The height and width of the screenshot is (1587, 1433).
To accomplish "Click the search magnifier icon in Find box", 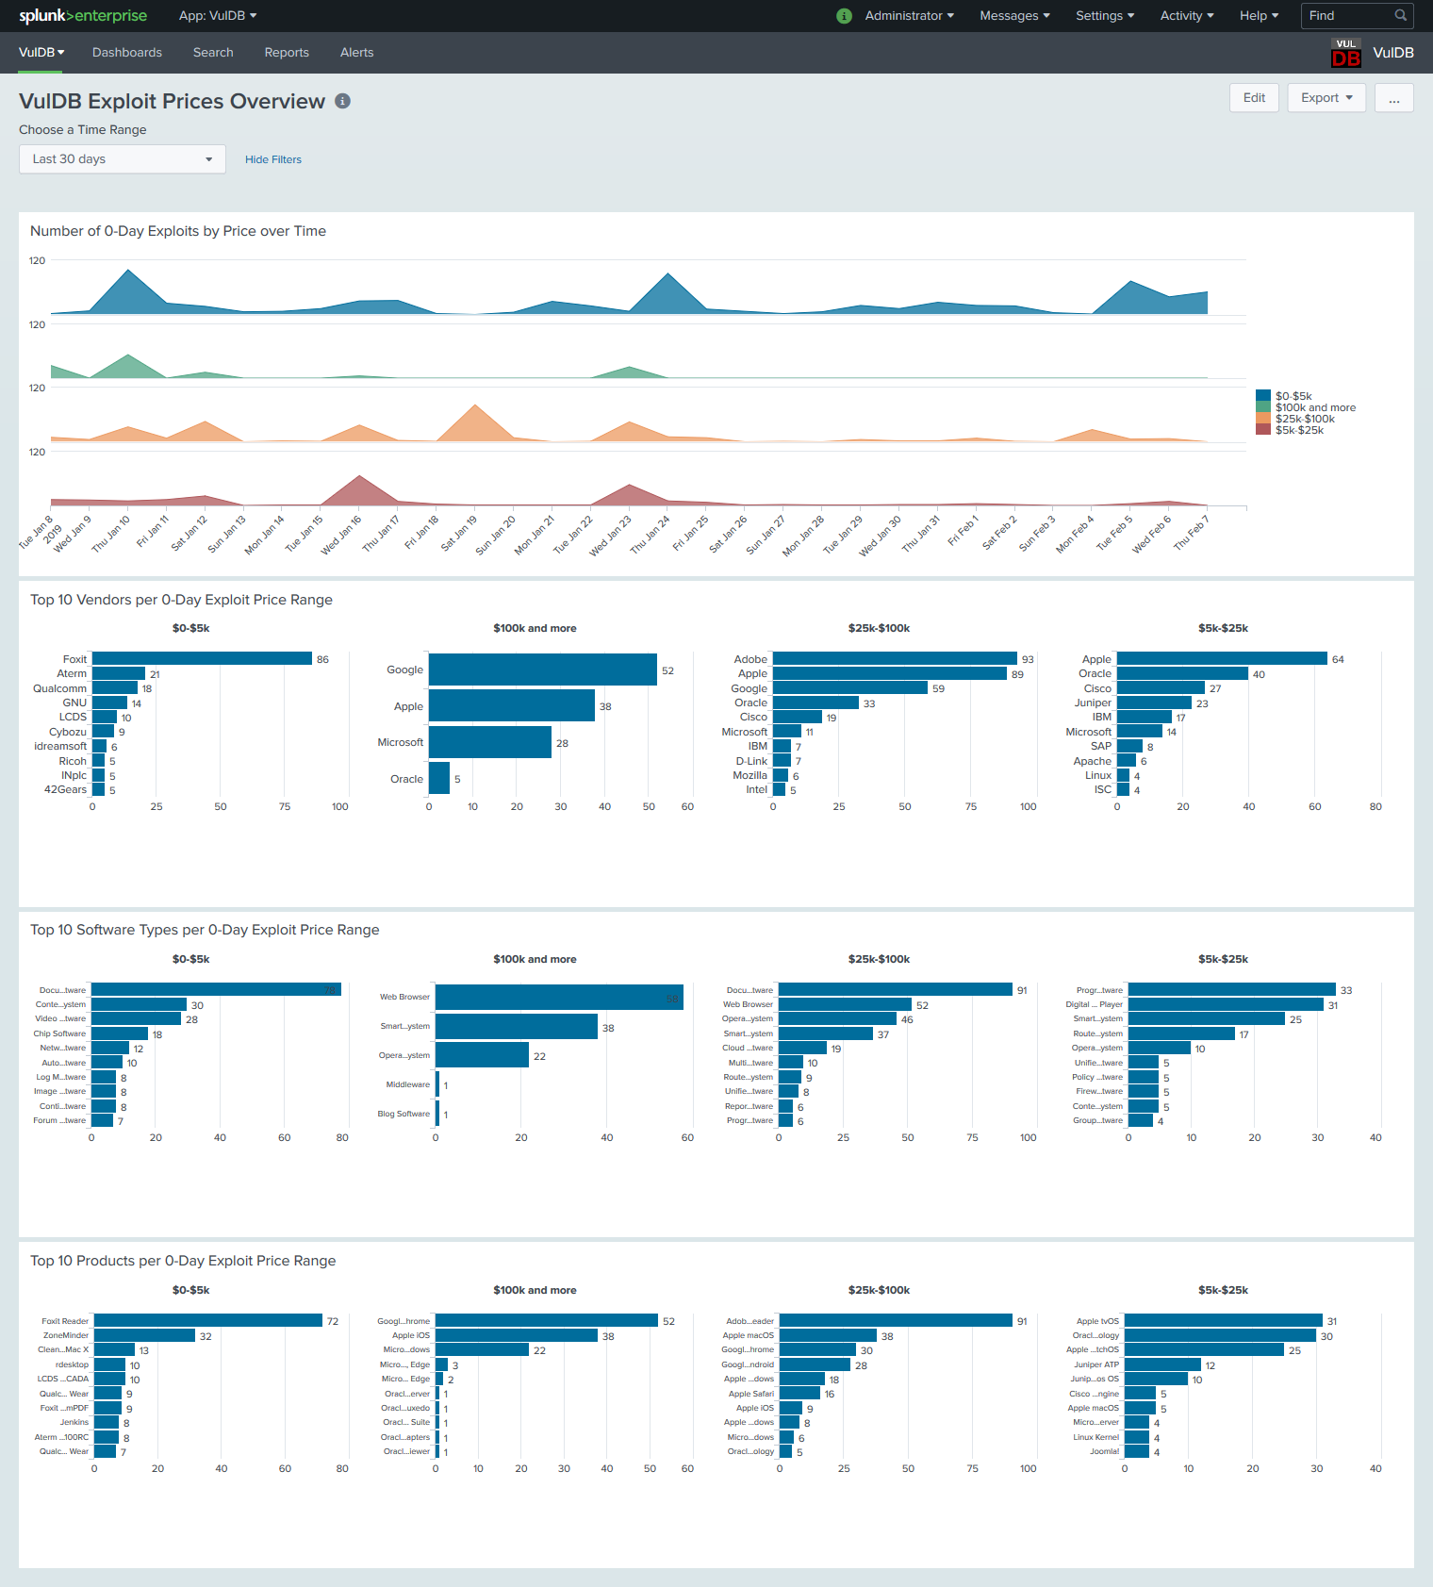I will (x=1401, y=15).
